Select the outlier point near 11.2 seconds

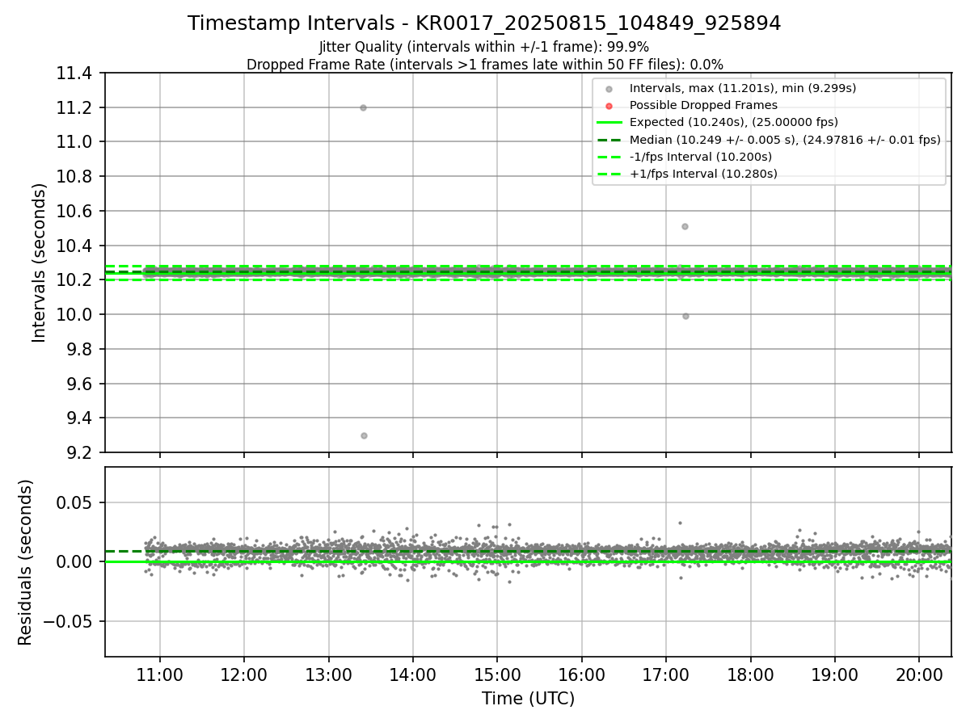point(363,107)
